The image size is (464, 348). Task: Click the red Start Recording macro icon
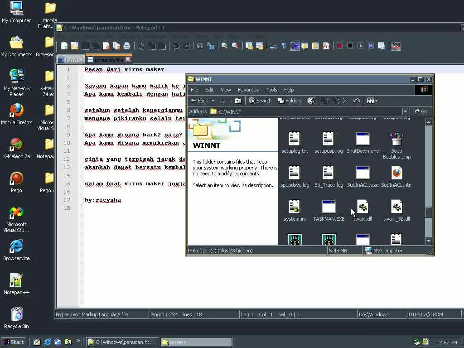click(339, 46)
